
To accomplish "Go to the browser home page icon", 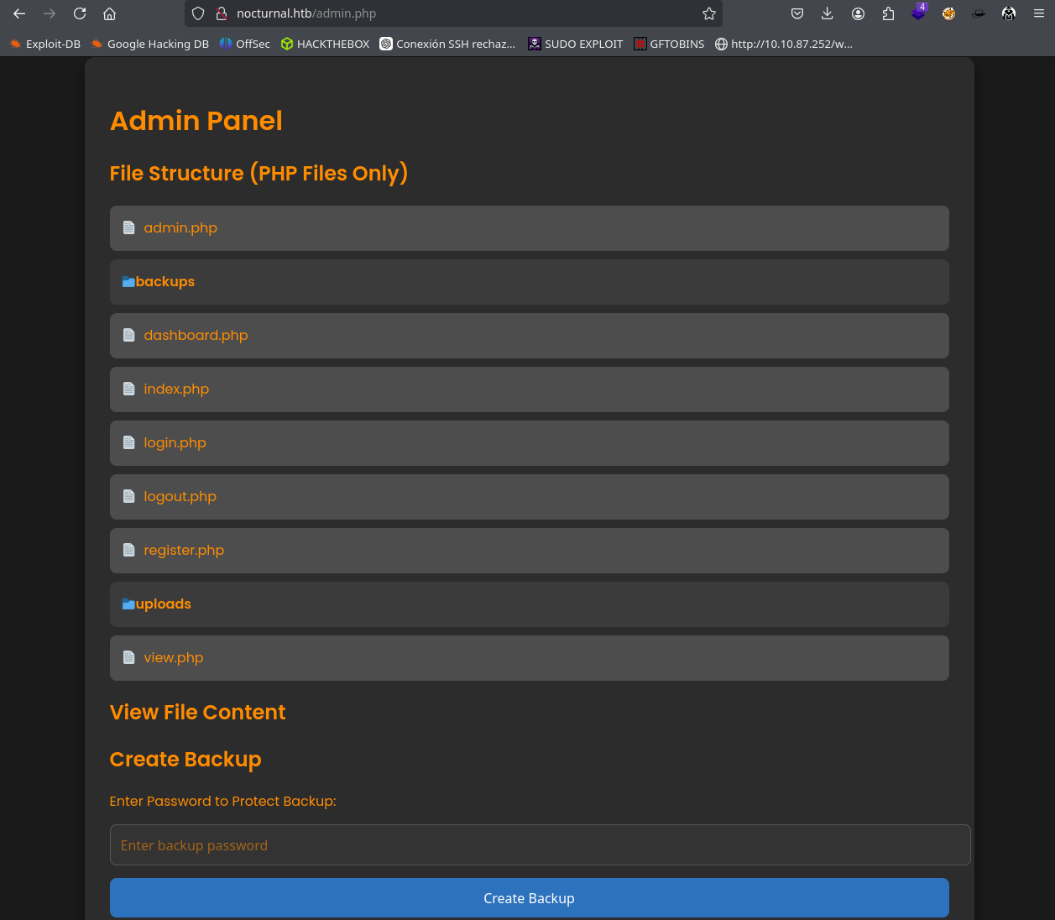I will [109, 13].
